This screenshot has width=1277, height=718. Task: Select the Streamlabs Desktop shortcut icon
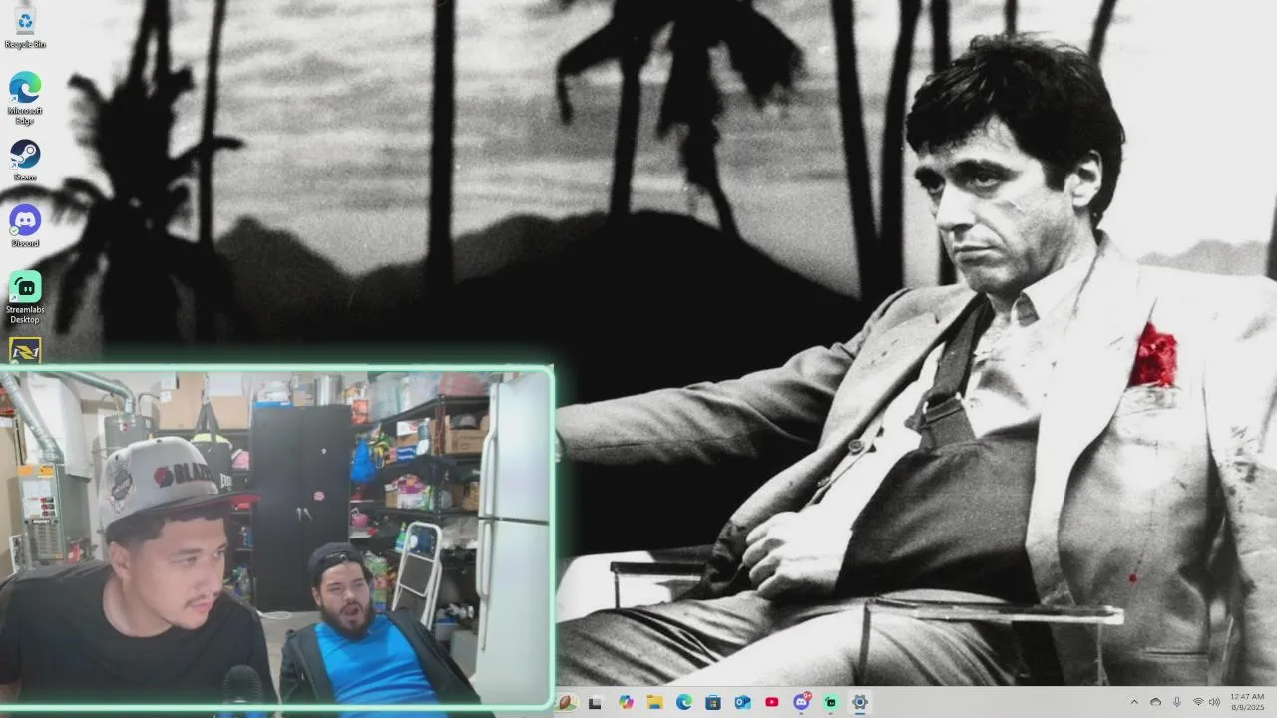point(25,296)
